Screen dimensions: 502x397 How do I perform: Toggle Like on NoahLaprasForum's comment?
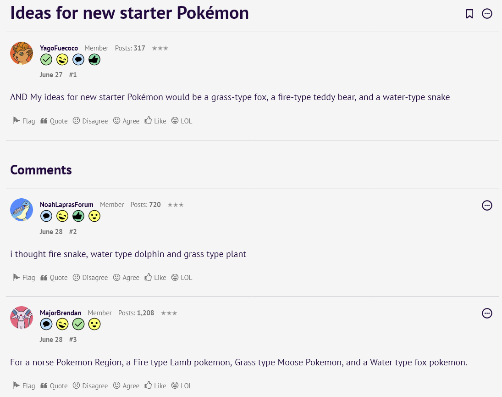pyautogui.click(x=155, y=278)
